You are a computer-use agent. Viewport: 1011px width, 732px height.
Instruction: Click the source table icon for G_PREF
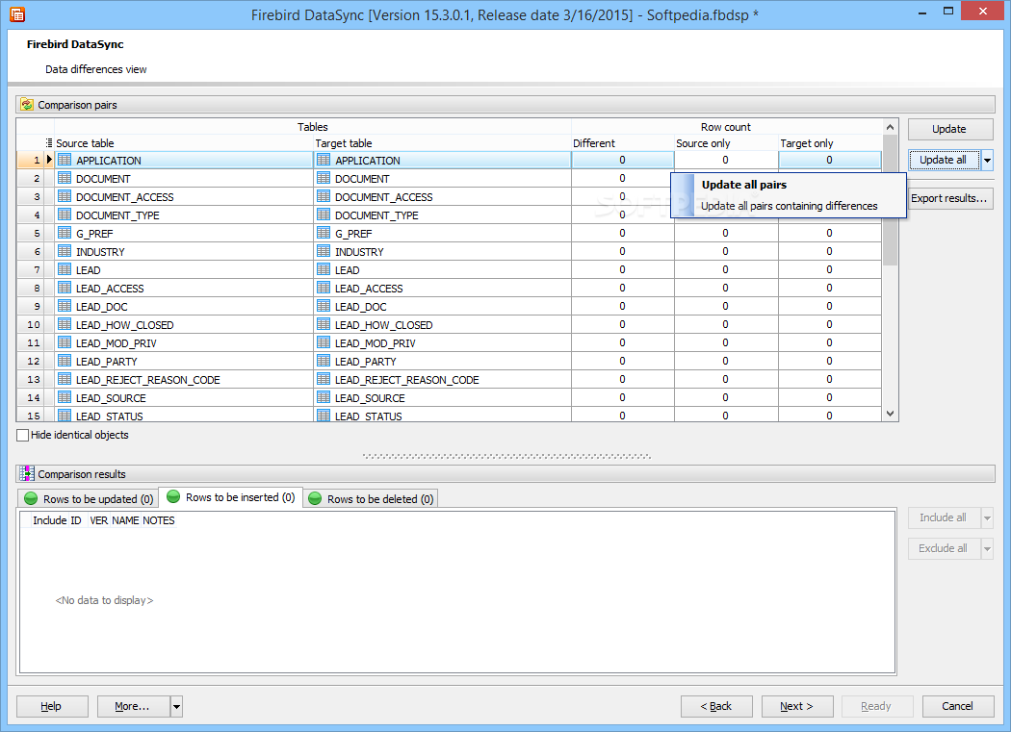click(x=65, y=234)
